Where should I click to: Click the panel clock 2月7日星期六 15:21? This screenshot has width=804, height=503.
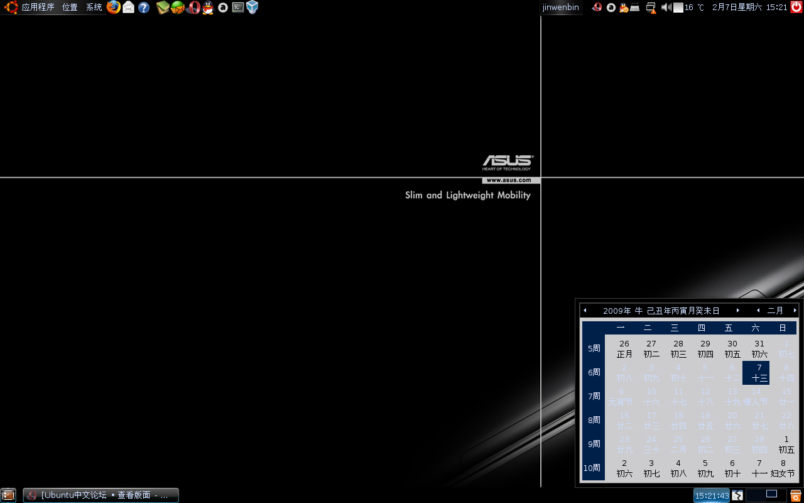(749, 8)
